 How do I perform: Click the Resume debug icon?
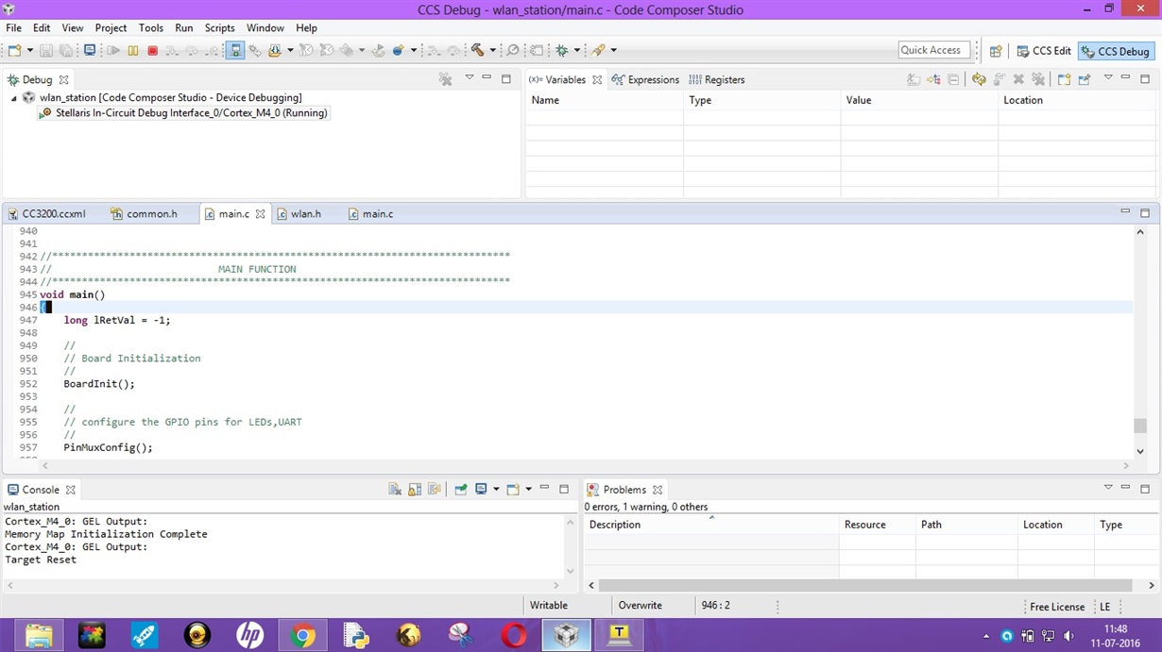pos(113,50)
